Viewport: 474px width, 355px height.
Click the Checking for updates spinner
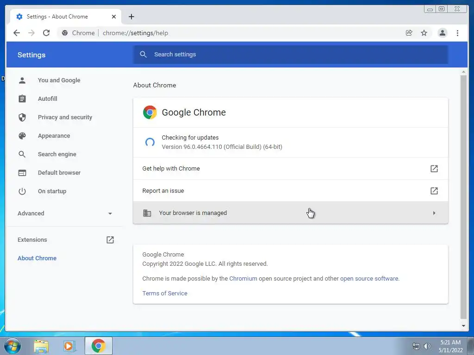pyautogui.click(x=150, y=142)
